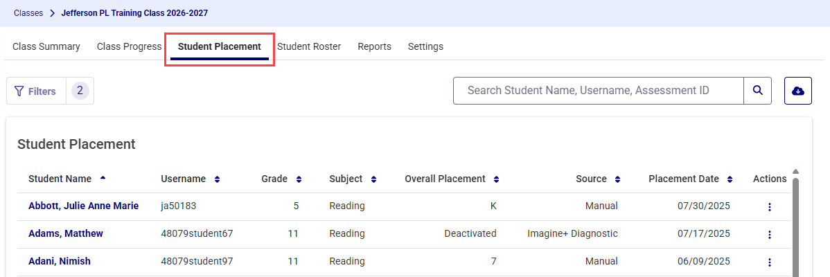The image size is (830, 277).
Task: Switch to Student Roster tab
Action: point(309,46)
